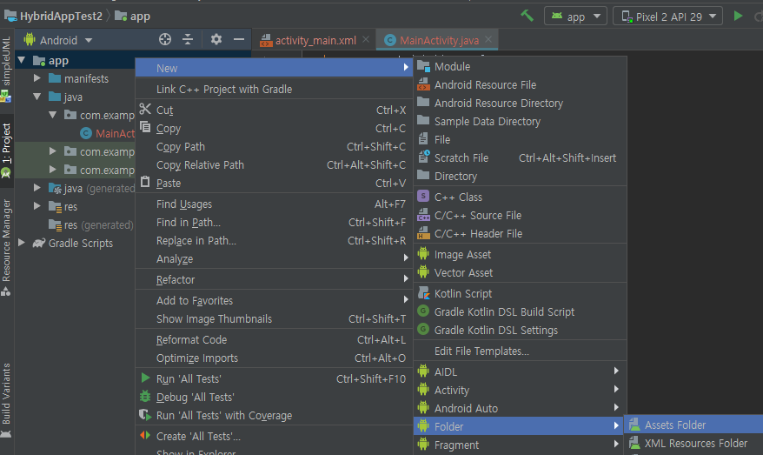Switch to MainActivity.java editor tab
763x455 pixels.
point(439,40)
